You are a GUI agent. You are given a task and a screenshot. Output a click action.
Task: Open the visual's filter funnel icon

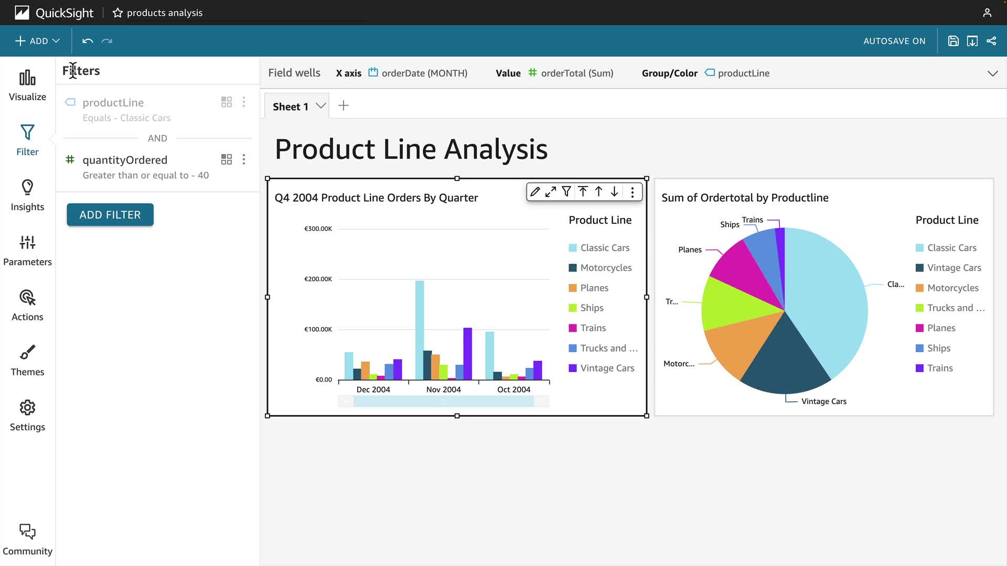click(566, 192)
